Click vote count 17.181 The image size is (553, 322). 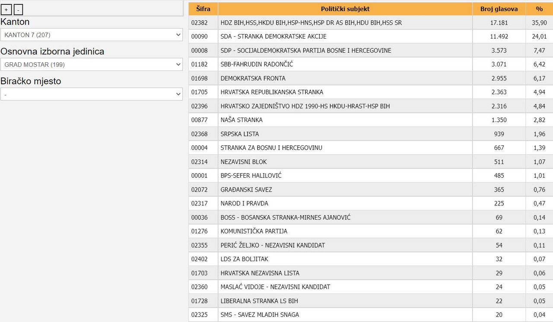coord(499,22)
